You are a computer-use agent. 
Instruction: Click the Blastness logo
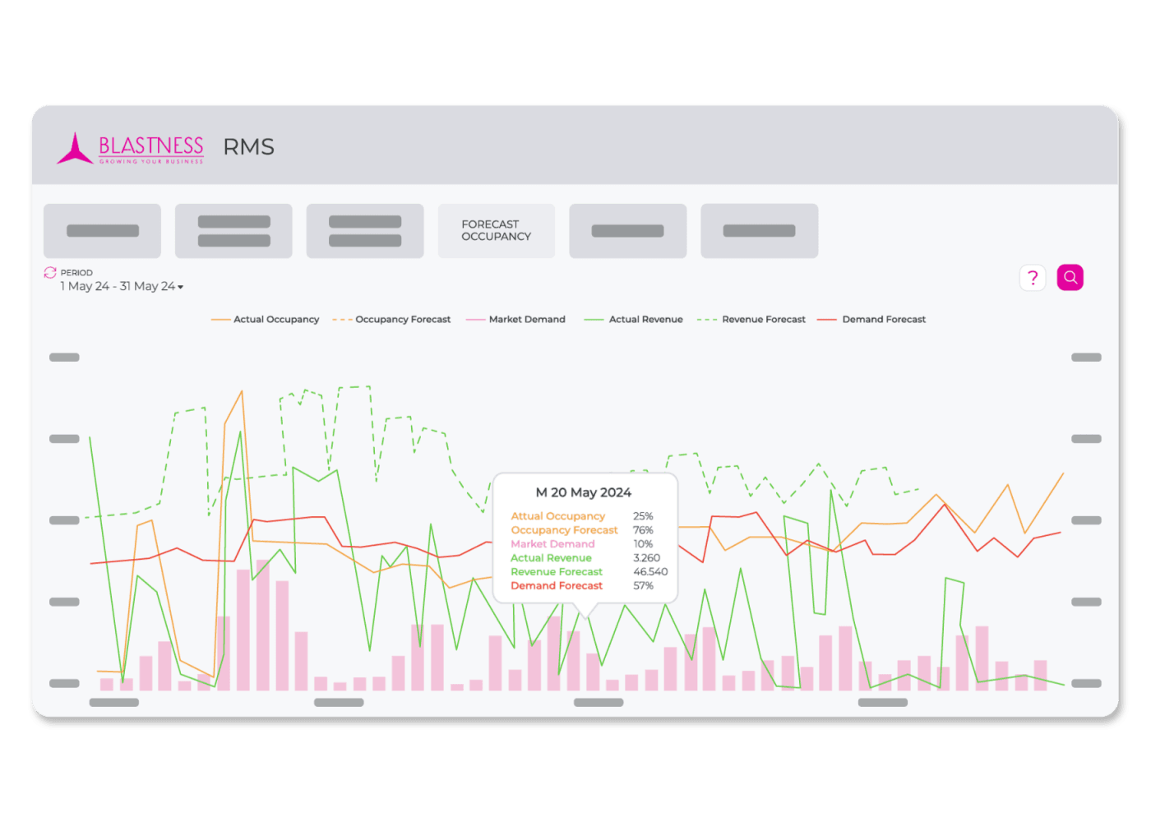click(131, 149)
